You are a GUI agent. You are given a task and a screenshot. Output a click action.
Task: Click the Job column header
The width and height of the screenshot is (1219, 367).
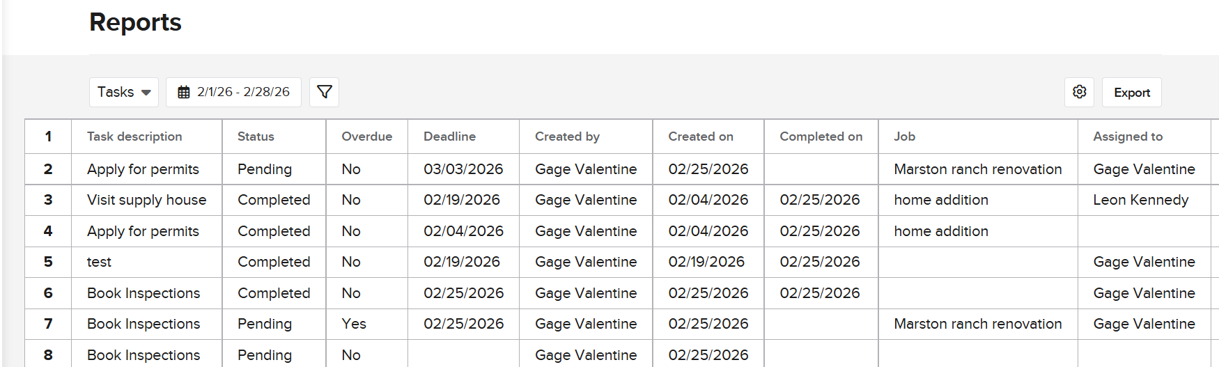click(x=904, y=136)
